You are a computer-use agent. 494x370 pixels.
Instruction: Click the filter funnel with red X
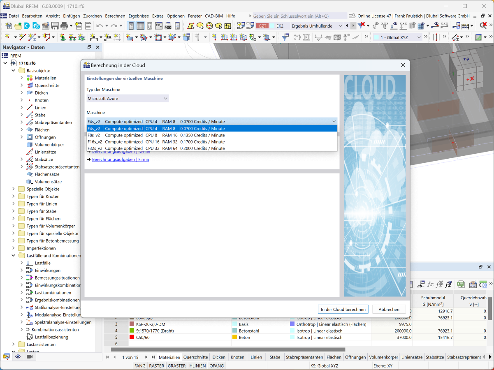click(361, 25)
